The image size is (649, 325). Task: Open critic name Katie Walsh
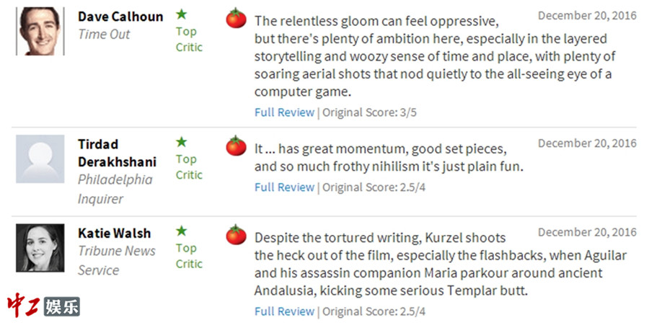(114, 233)
